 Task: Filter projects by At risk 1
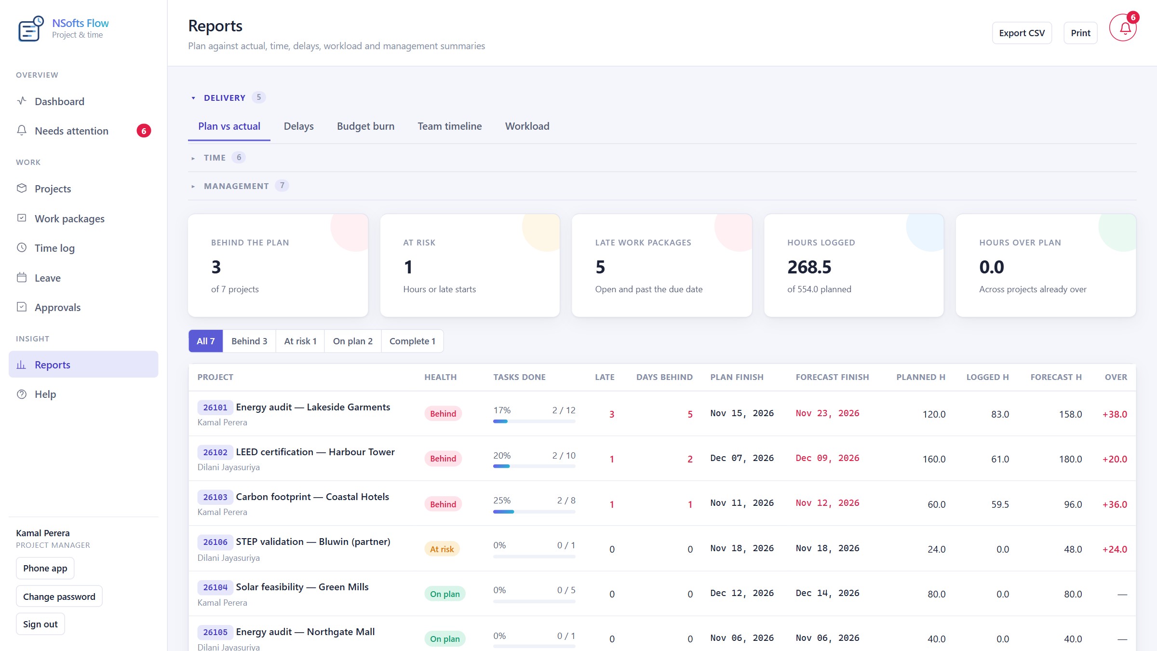tap(300, 341)
